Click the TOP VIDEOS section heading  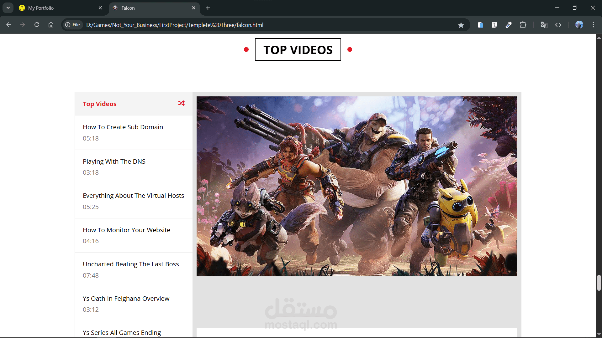298,49
